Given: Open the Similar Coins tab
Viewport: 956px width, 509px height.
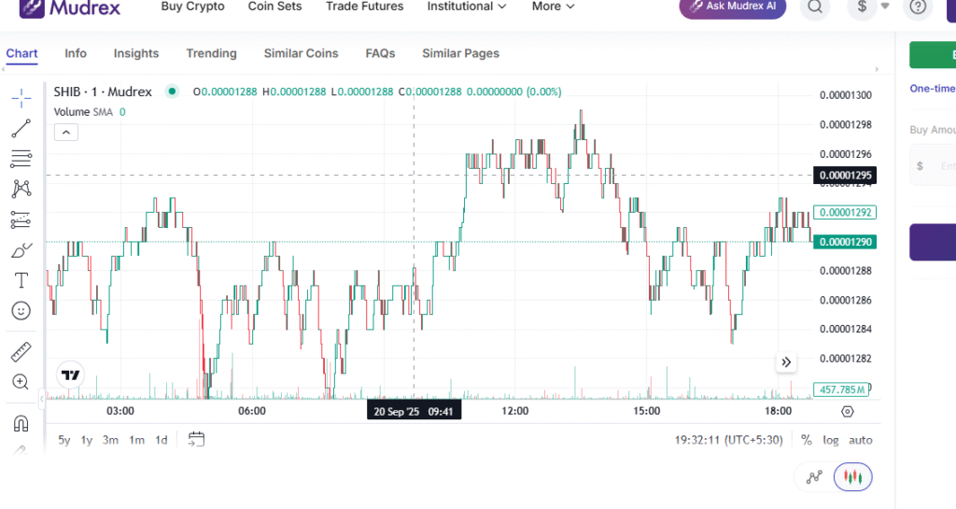Looking at the screenshot, I should tap(301, 53).
